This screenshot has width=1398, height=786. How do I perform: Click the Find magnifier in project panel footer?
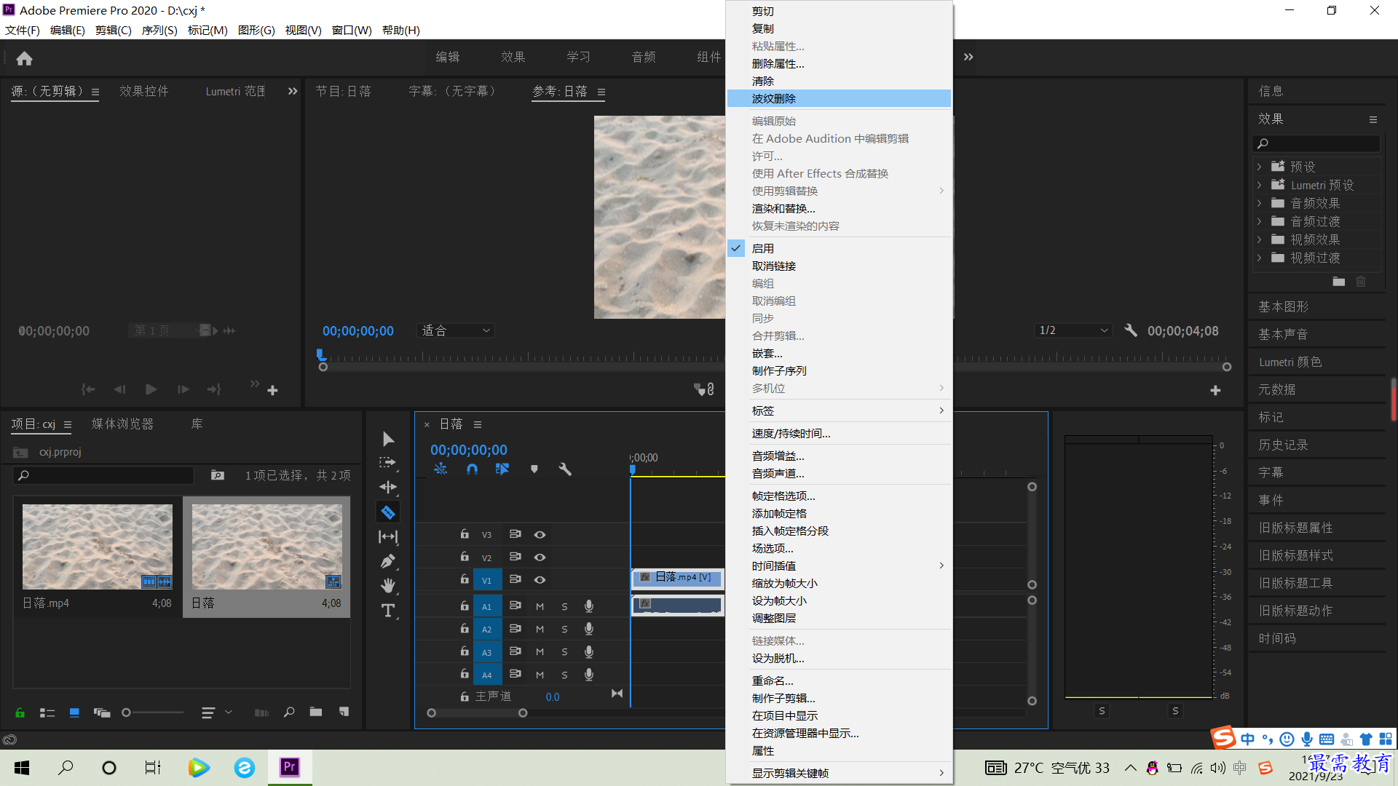(x=289, y=712)
